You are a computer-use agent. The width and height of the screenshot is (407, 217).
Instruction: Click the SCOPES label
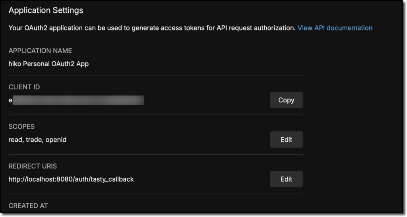click(21, 127)
